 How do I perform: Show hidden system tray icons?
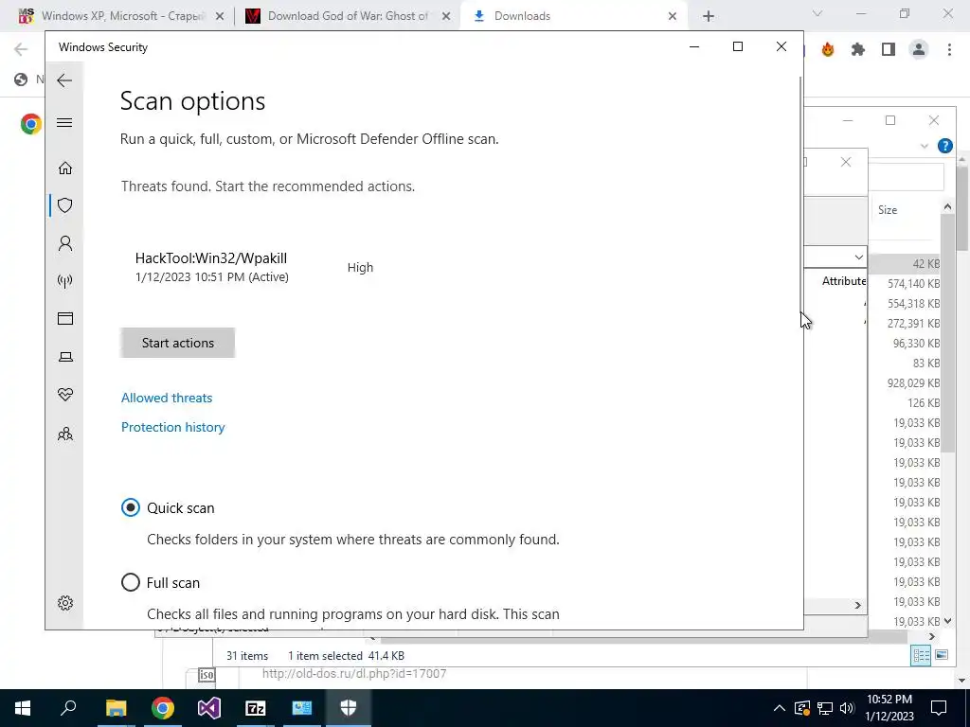click(x=780, y=708)
